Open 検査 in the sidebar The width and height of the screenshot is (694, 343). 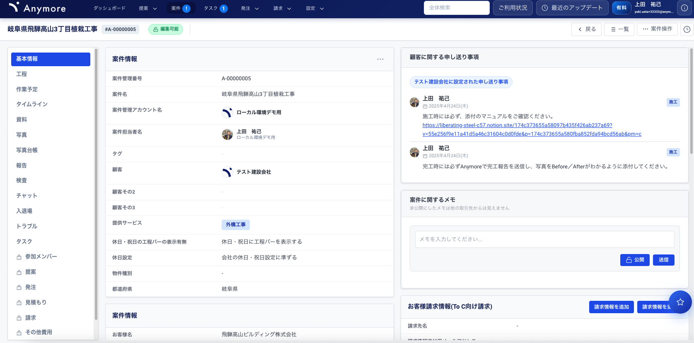click(x=51, y=180)
